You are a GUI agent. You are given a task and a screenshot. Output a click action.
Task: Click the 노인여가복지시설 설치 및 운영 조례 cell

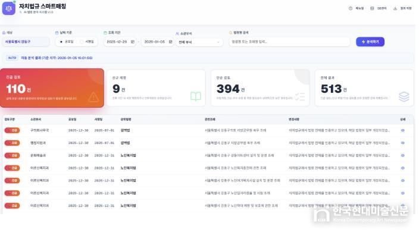click(242, 180)
